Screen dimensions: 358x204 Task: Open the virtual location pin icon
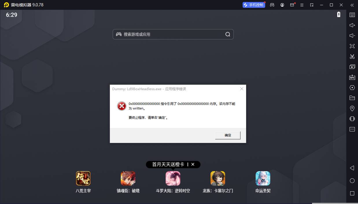352,108
